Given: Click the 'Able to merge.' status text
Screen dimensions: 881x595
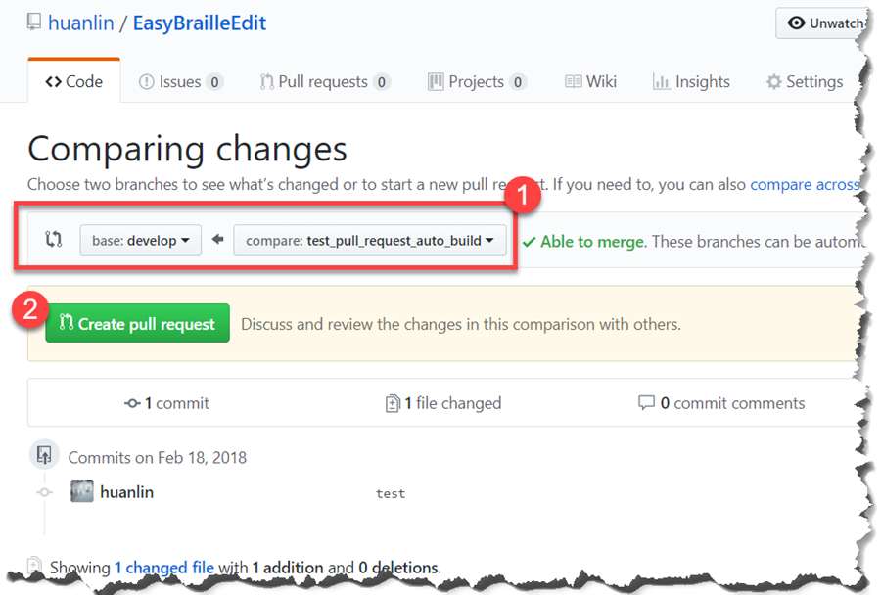Looking at the screenshot, I should pyautogui.click(x=593, y=242).
